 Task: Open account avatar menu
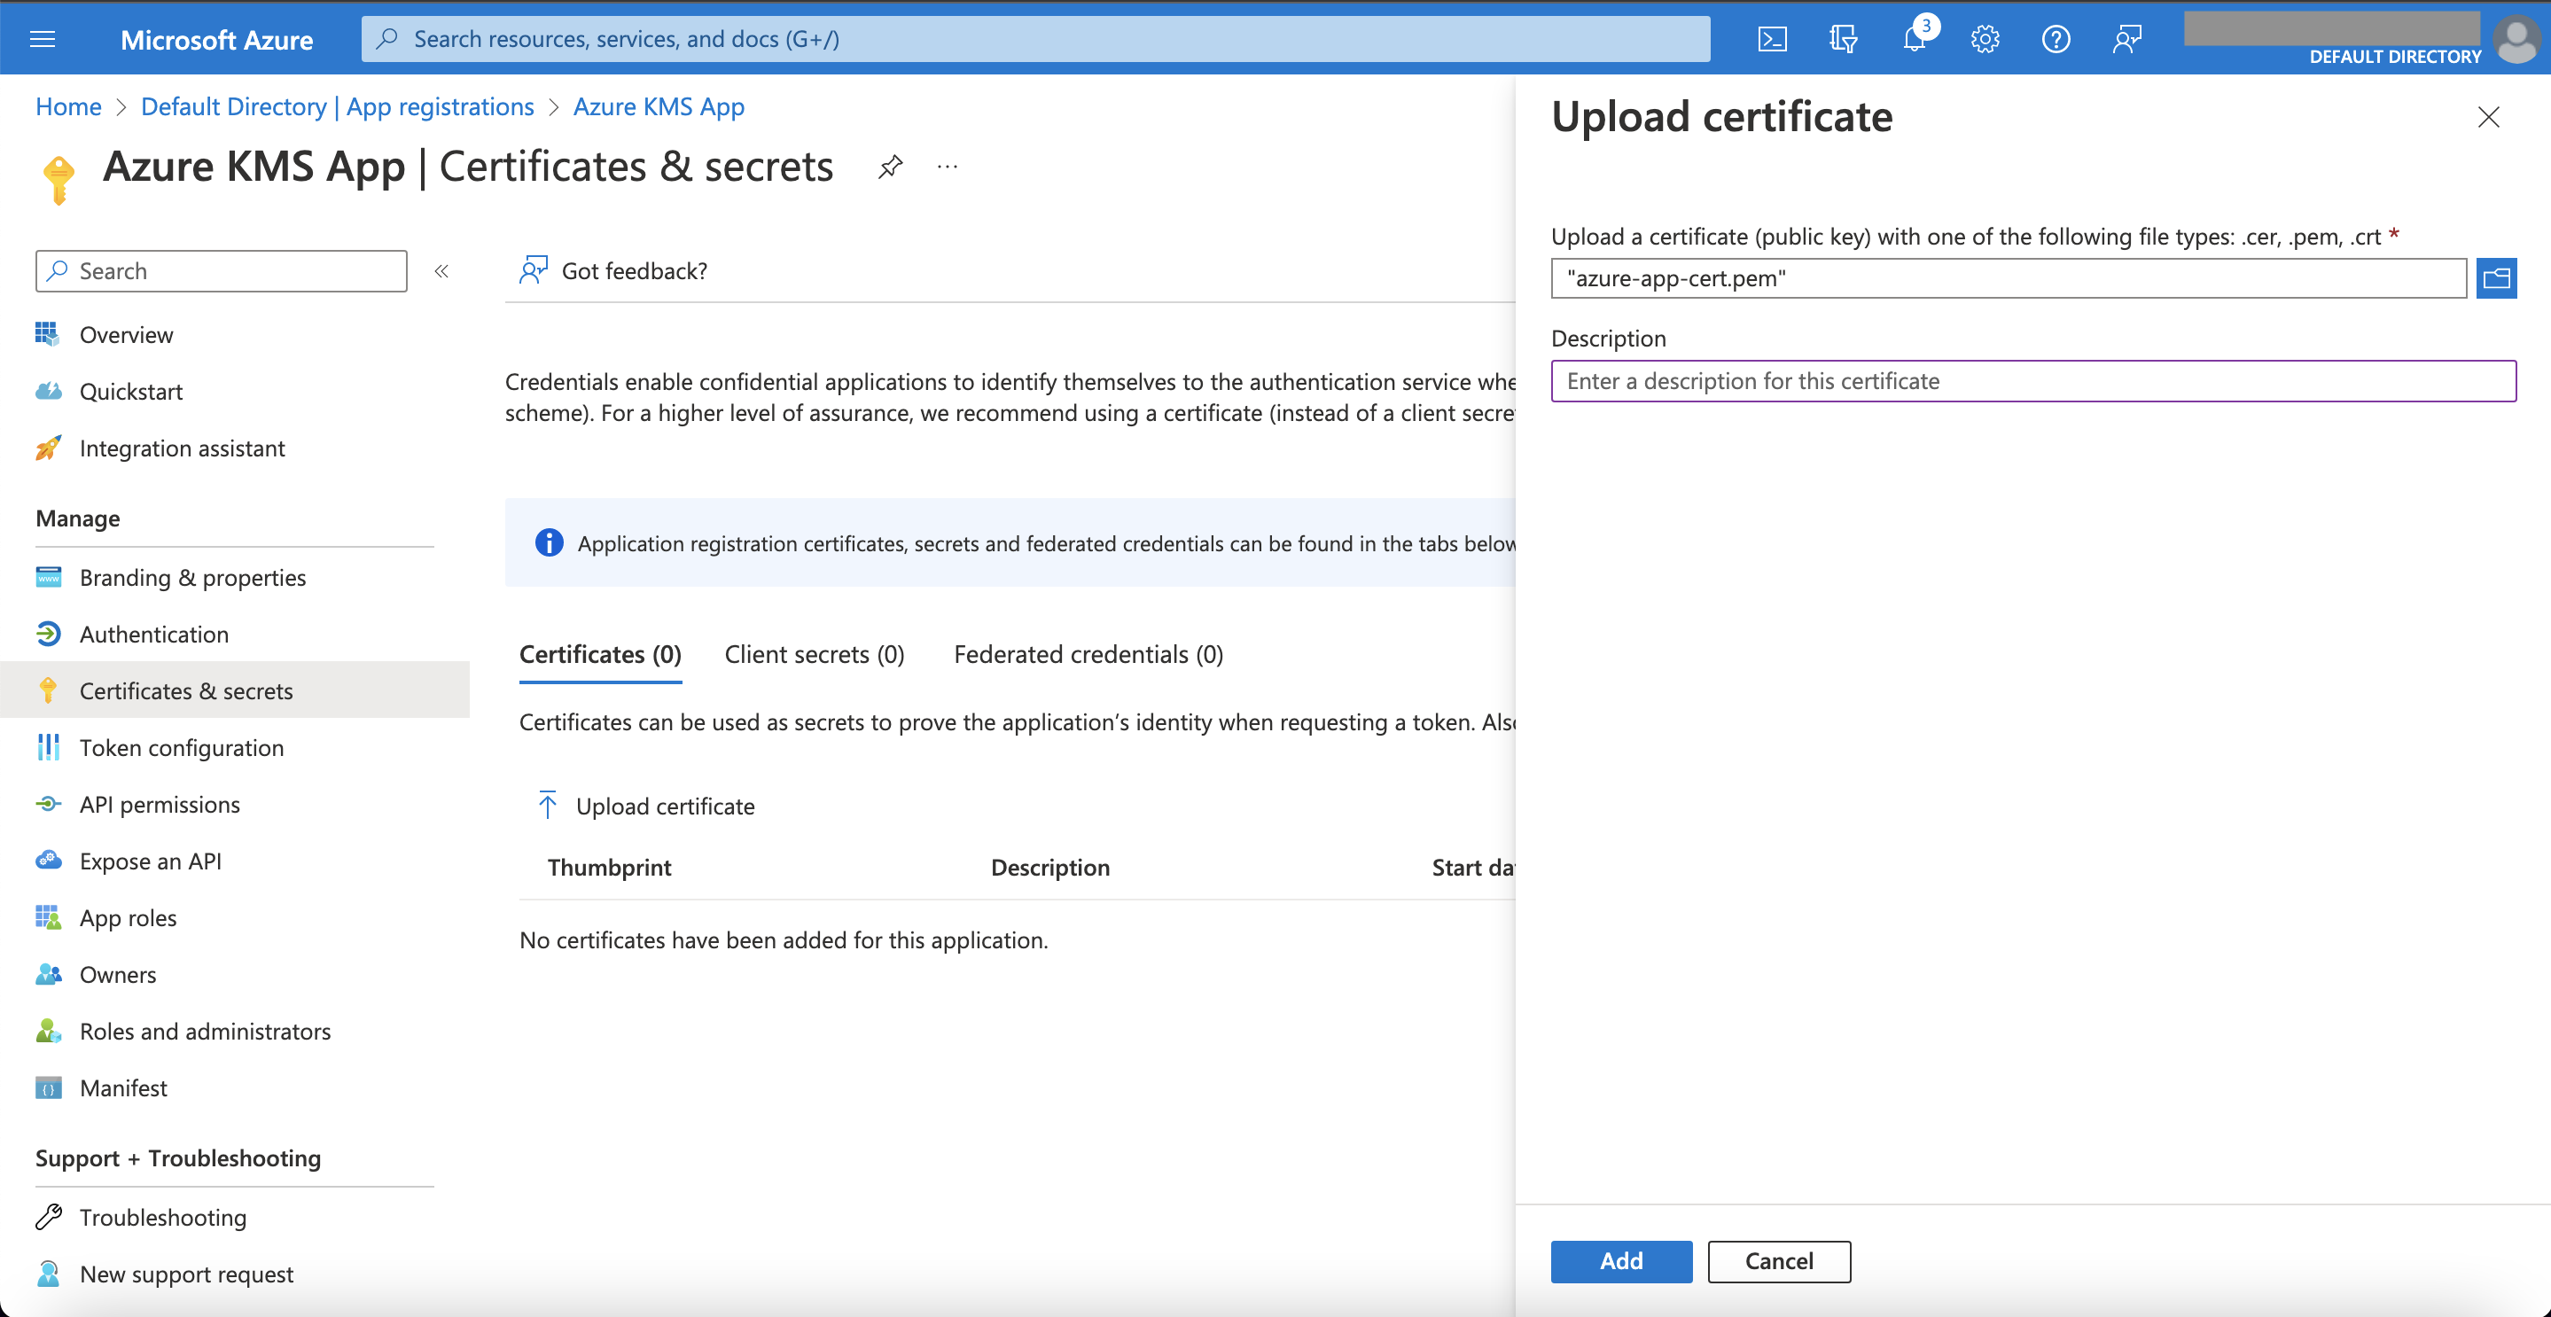(x=2517, y=39)
